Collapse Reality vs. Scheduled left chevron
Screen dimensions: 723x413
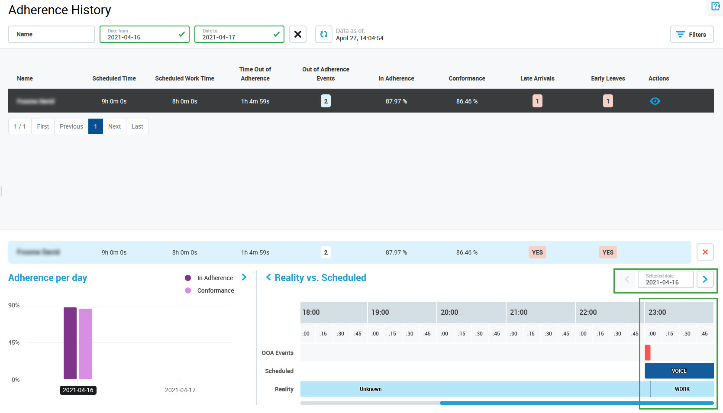(268, 277)
